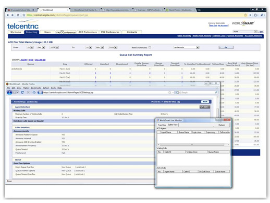Viewport: 270px width, 203px height.
Task: Click Firefox window title bar icon
Action: pyautogui.click(x=7, y=84)
